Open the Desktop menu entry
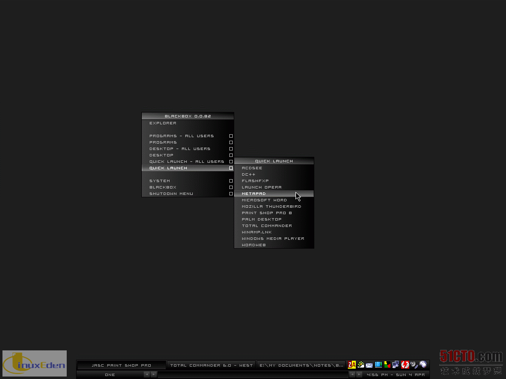The width and height of the screenshot is (506, 379). point(188,155)
